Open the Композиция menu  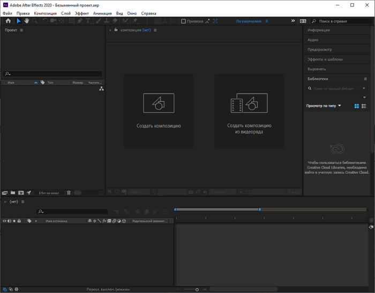pyautogui.click(x=45, y=13)
